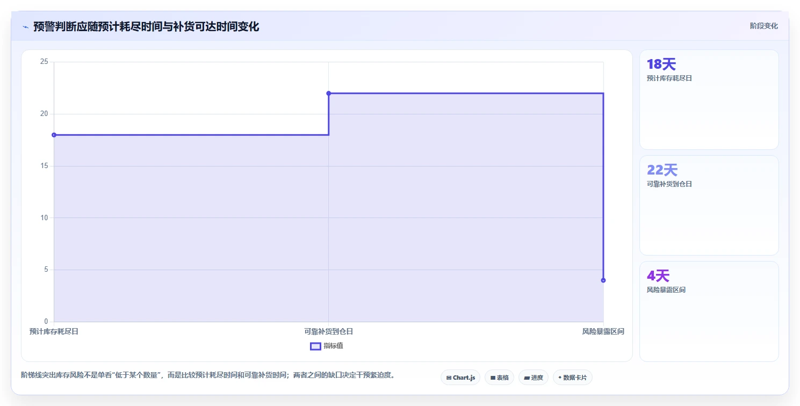Screen dimensions: 800x406
Task: Click the 风险暴露区间 x-axis label
Action: point(603,332)
